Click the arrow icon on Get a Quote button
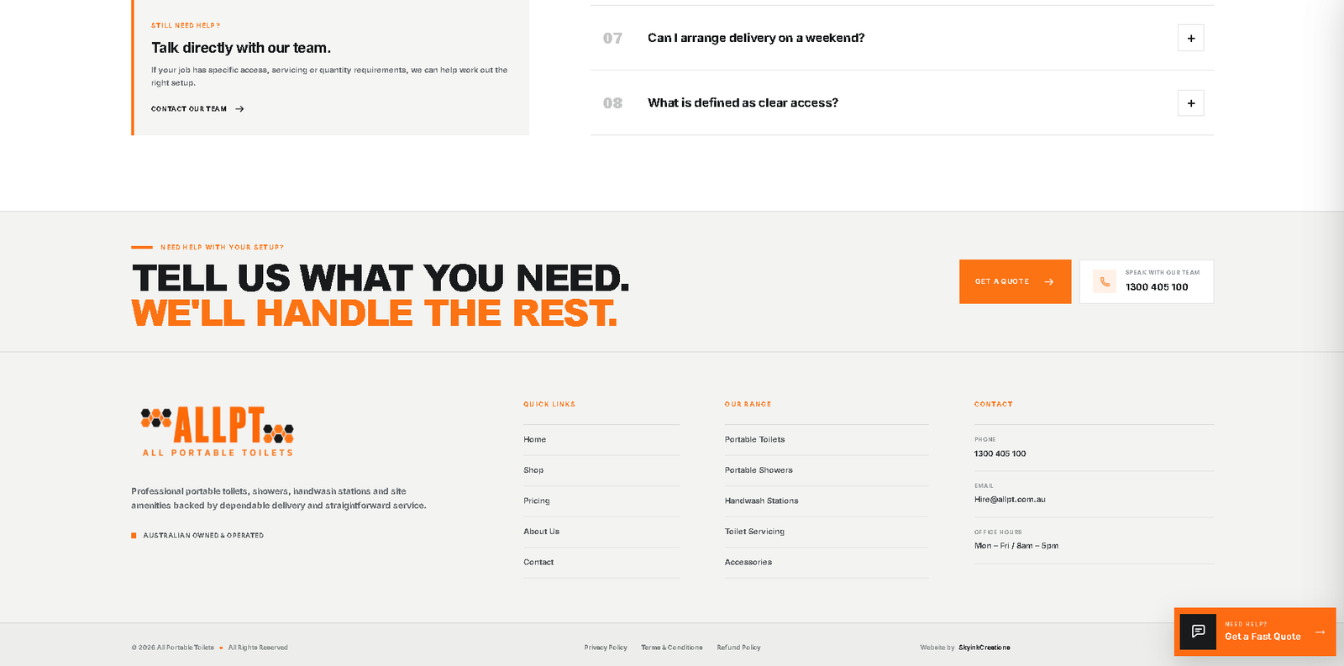Image resolution: width=1344 pixels, height=666 pixels. (x=1048, y=282)
